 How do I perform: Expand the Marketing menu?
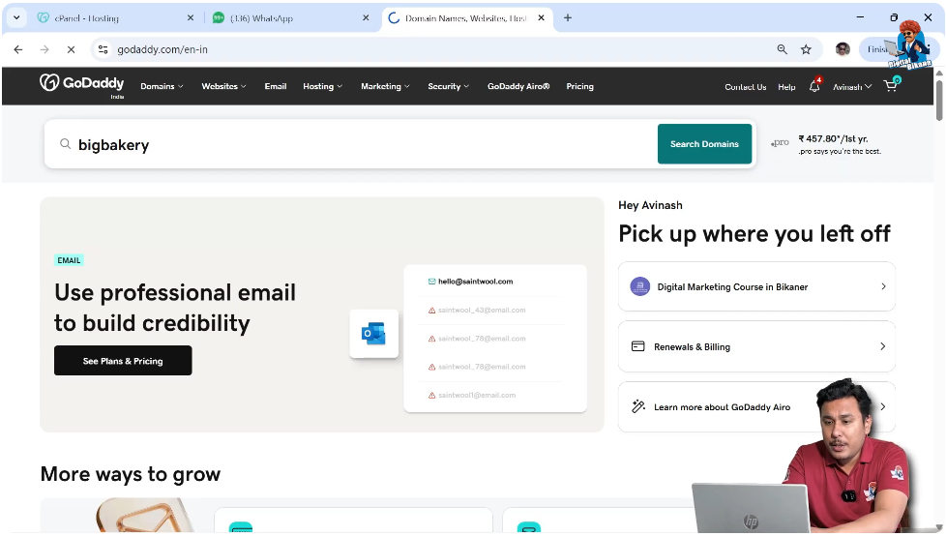pos(386,86)
